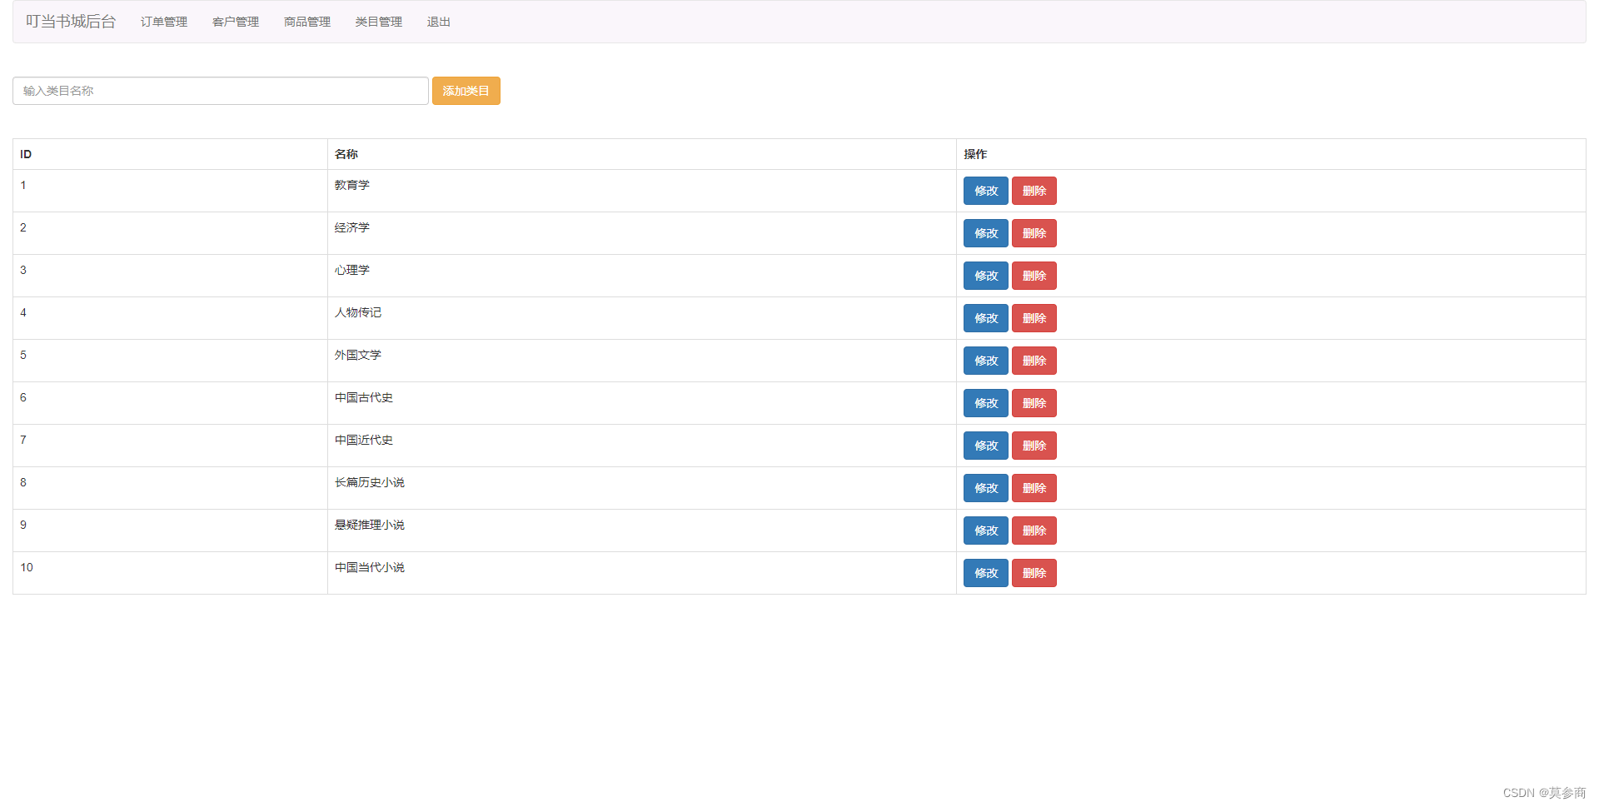Click the 中国古代史 name text
The width and height of the screenshot is (1599, 807).
[x=364, y=397]
